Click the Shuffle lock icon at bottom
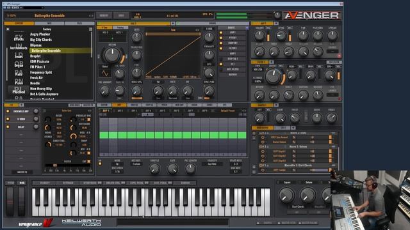 pyautogui.click(x=258, y=223)
